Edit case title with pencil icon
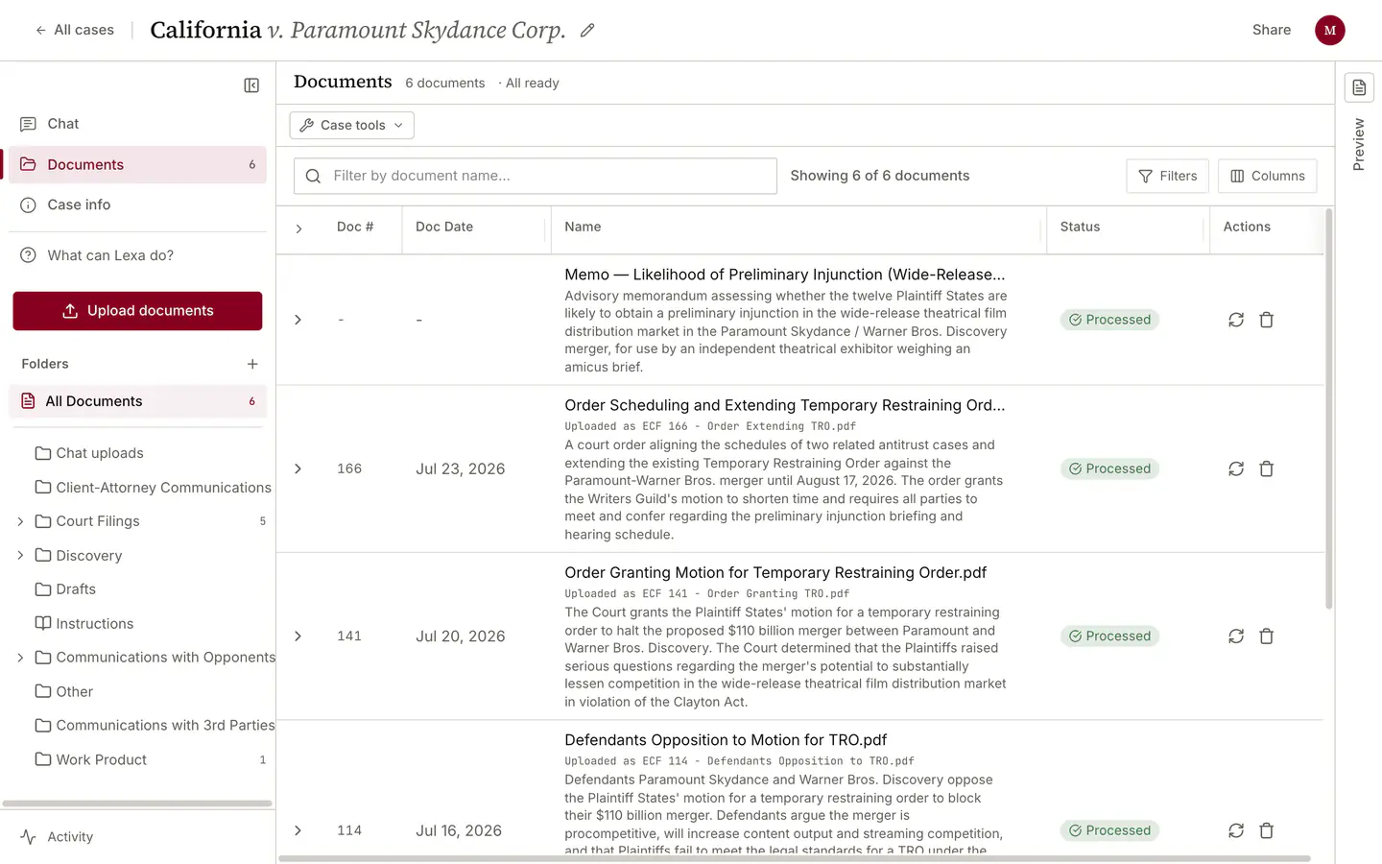The width and height of the screenshot is (1382, 864). [587, 31]
